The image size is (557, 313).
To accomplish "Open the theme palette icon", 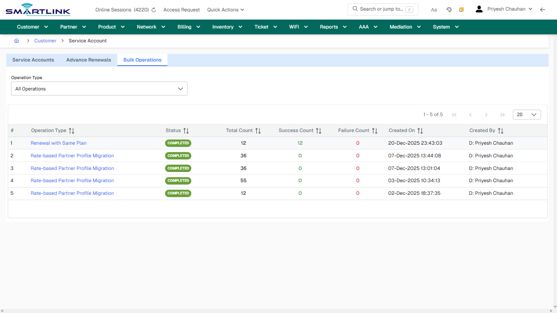I will point(449,9).
